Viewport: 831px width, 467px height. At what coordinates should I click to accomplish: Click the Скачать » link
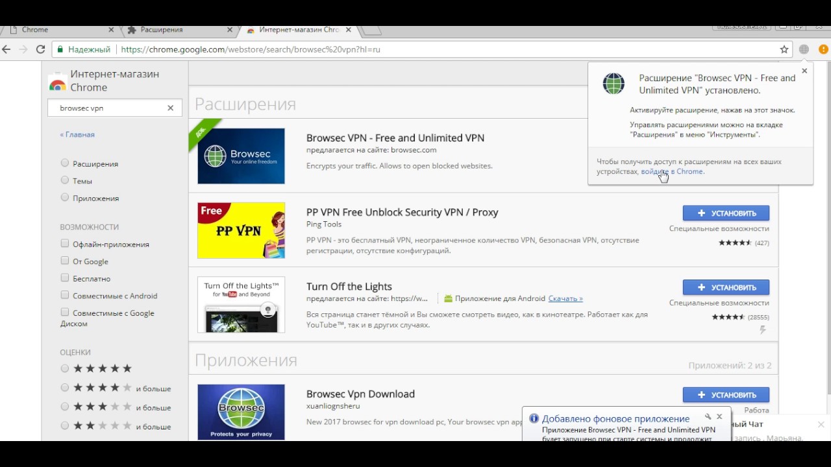565,298
